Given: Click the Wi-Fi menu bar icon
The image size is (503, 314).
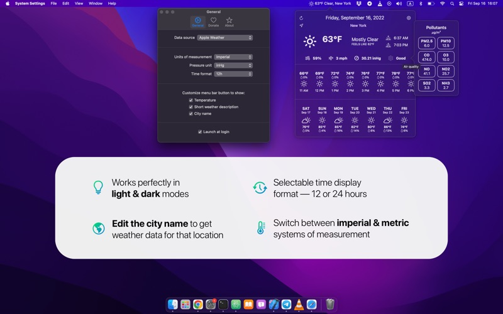Looking at the screenshot, I should click(443, 4).
